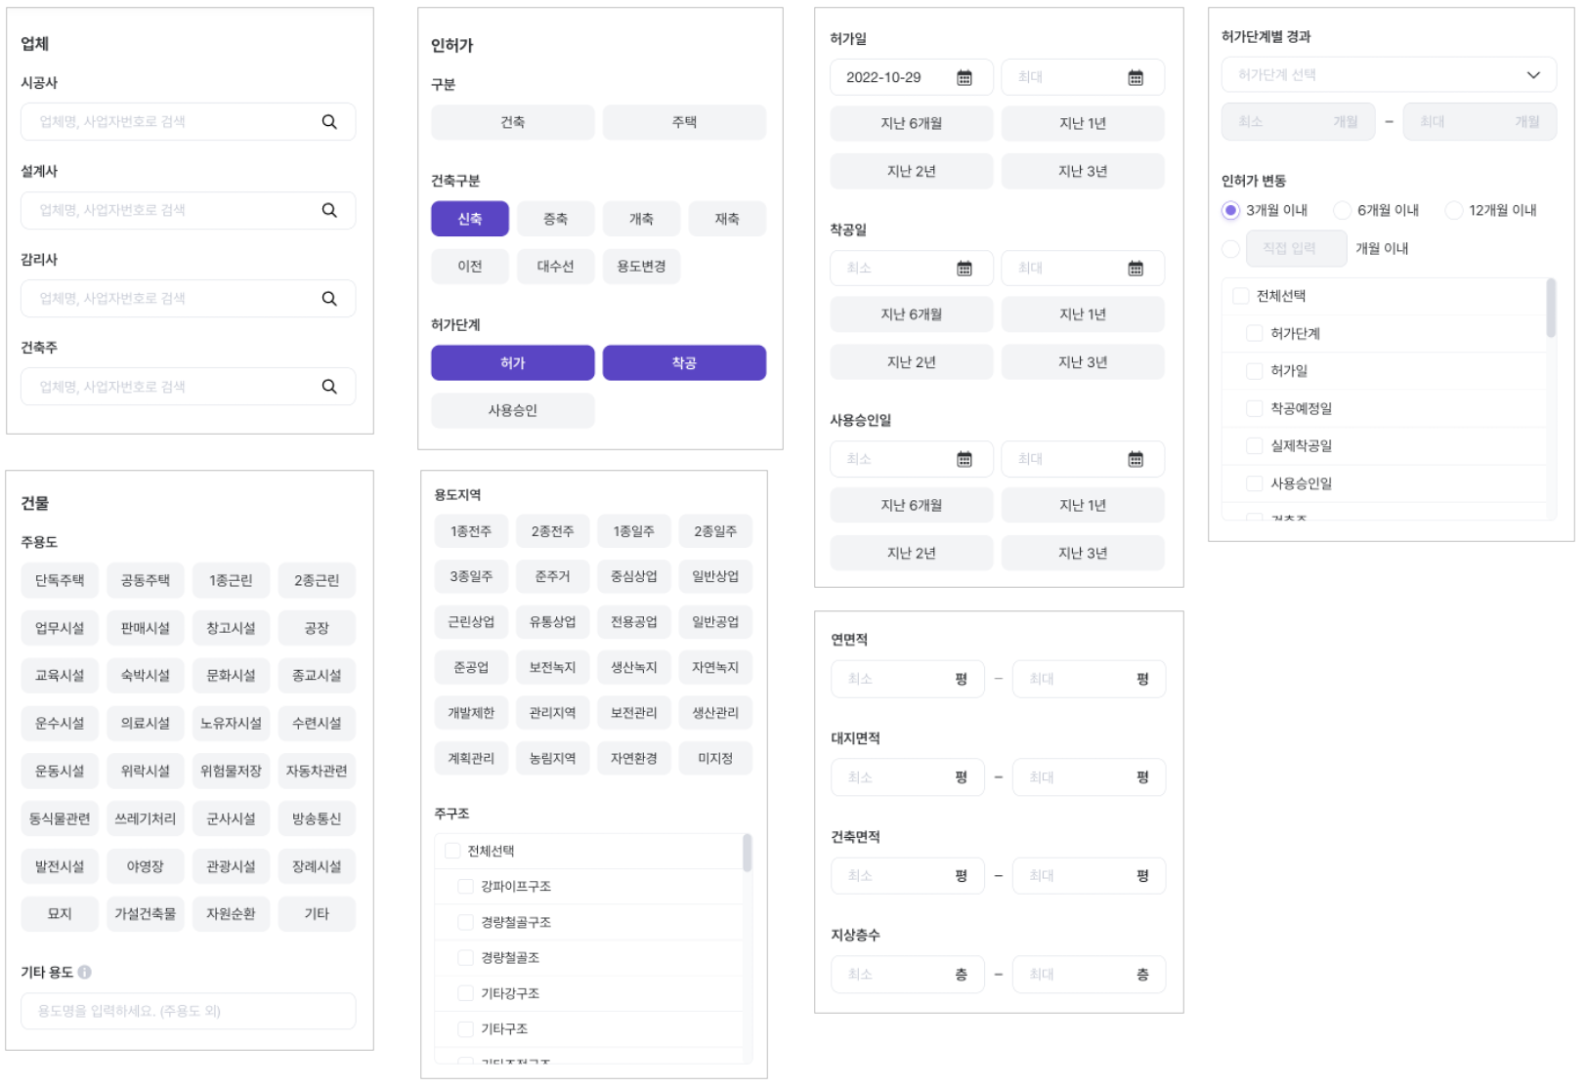This screenshot has height=1088, width=1587.
Task: Select 주택 under 구분
Action: point(684,122)
